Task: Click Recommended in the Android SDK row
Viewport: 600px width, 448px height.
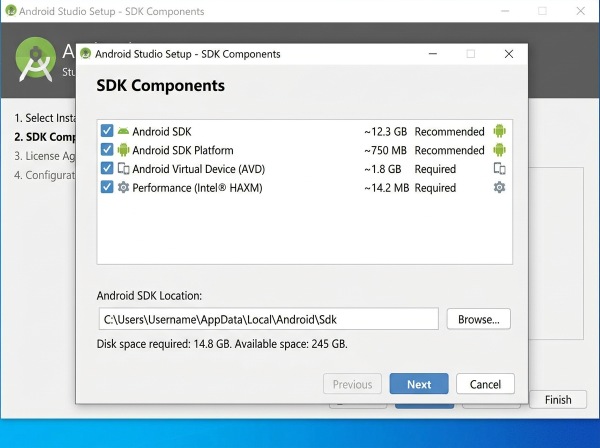Action: (449, 131)
